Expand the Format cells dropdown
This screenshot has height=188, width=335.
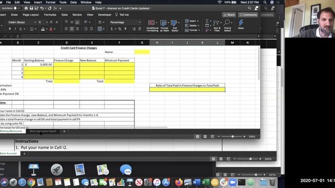[x=199, y=30]
